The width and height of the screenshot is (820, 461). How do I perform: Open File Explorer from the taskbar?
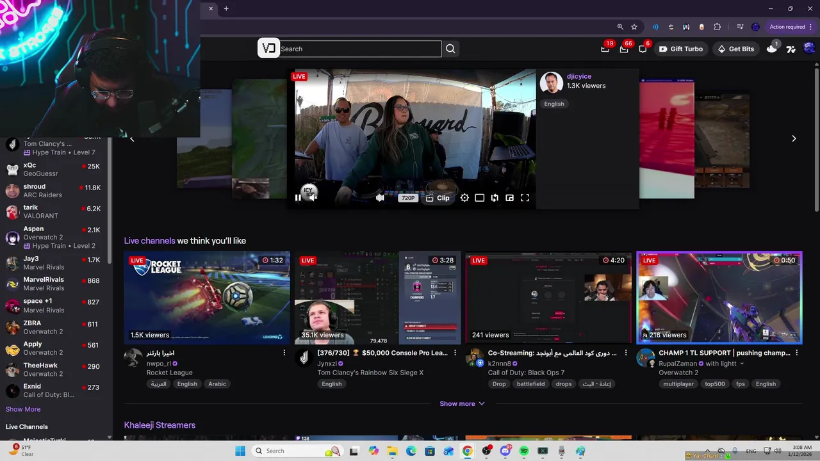pos(392,451)
